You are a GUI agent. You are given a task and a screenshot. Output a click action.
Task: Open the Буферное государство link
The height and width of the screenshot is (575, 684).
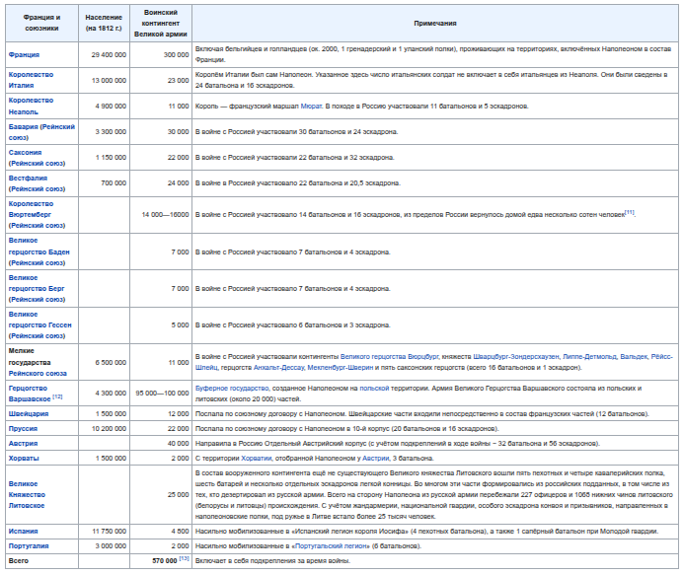[x=232, y=389]
